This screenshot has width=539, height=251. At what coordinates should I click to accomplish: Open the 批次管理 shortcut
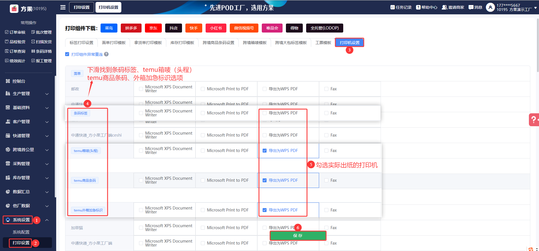(42, 32)
